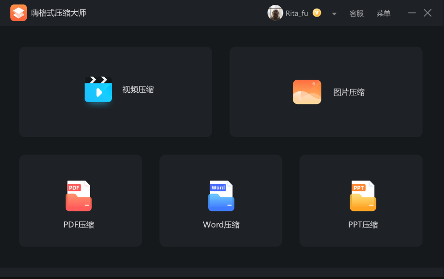Select the yellow PPT folder icon
Viewport: 444px width, 279px height.
[363, 196]
